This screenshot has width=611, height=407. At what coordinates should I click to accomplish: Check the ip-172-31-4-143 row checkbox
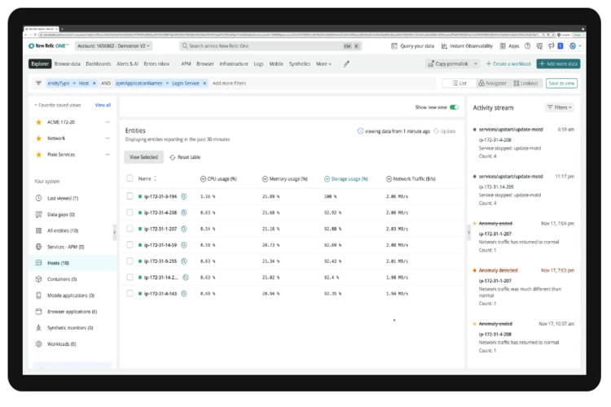pos(130,294)
